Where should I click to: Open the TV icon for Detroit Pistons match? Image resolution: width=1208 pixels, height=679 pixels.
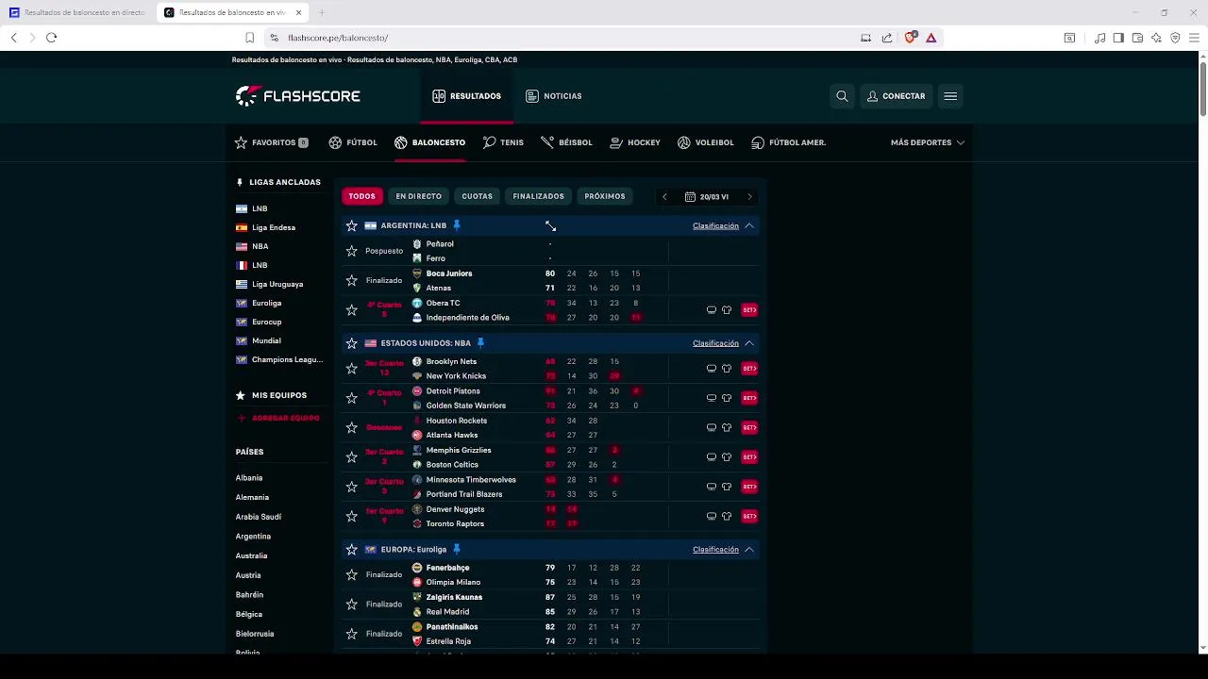(712, 398)
